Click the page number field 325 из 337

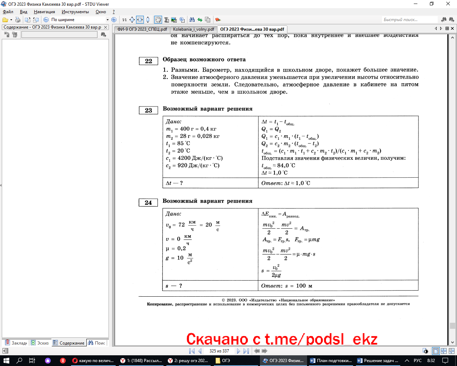coord(219,351)
